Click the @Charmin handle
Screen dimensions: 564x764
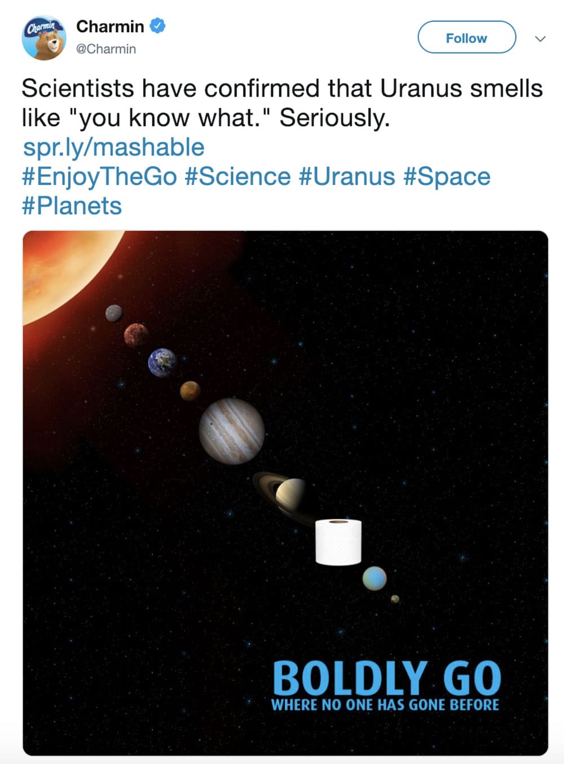(106, 49)
